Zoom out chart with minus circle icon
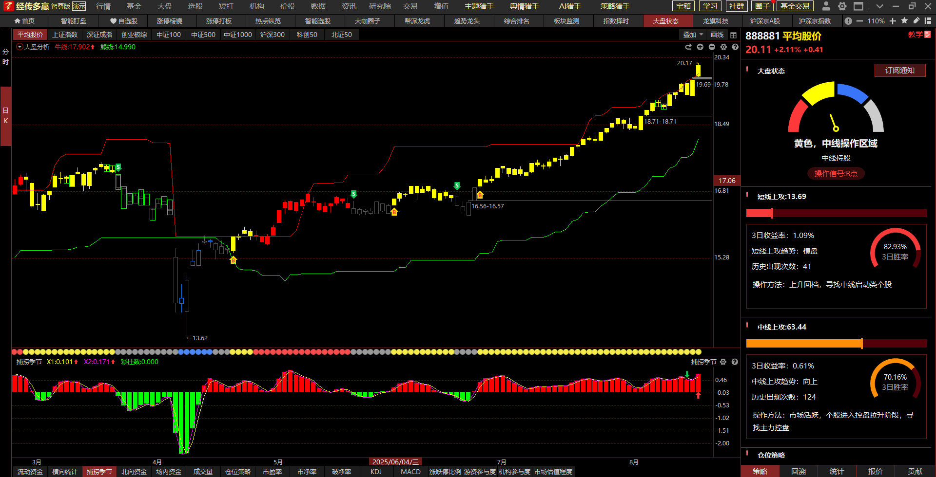 712,47
